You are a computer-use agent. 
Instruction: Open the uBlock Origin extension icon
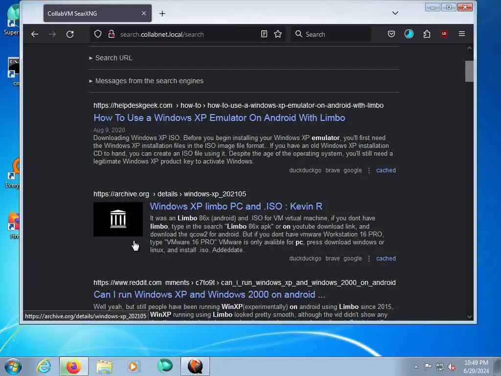[x=444, y=34]
